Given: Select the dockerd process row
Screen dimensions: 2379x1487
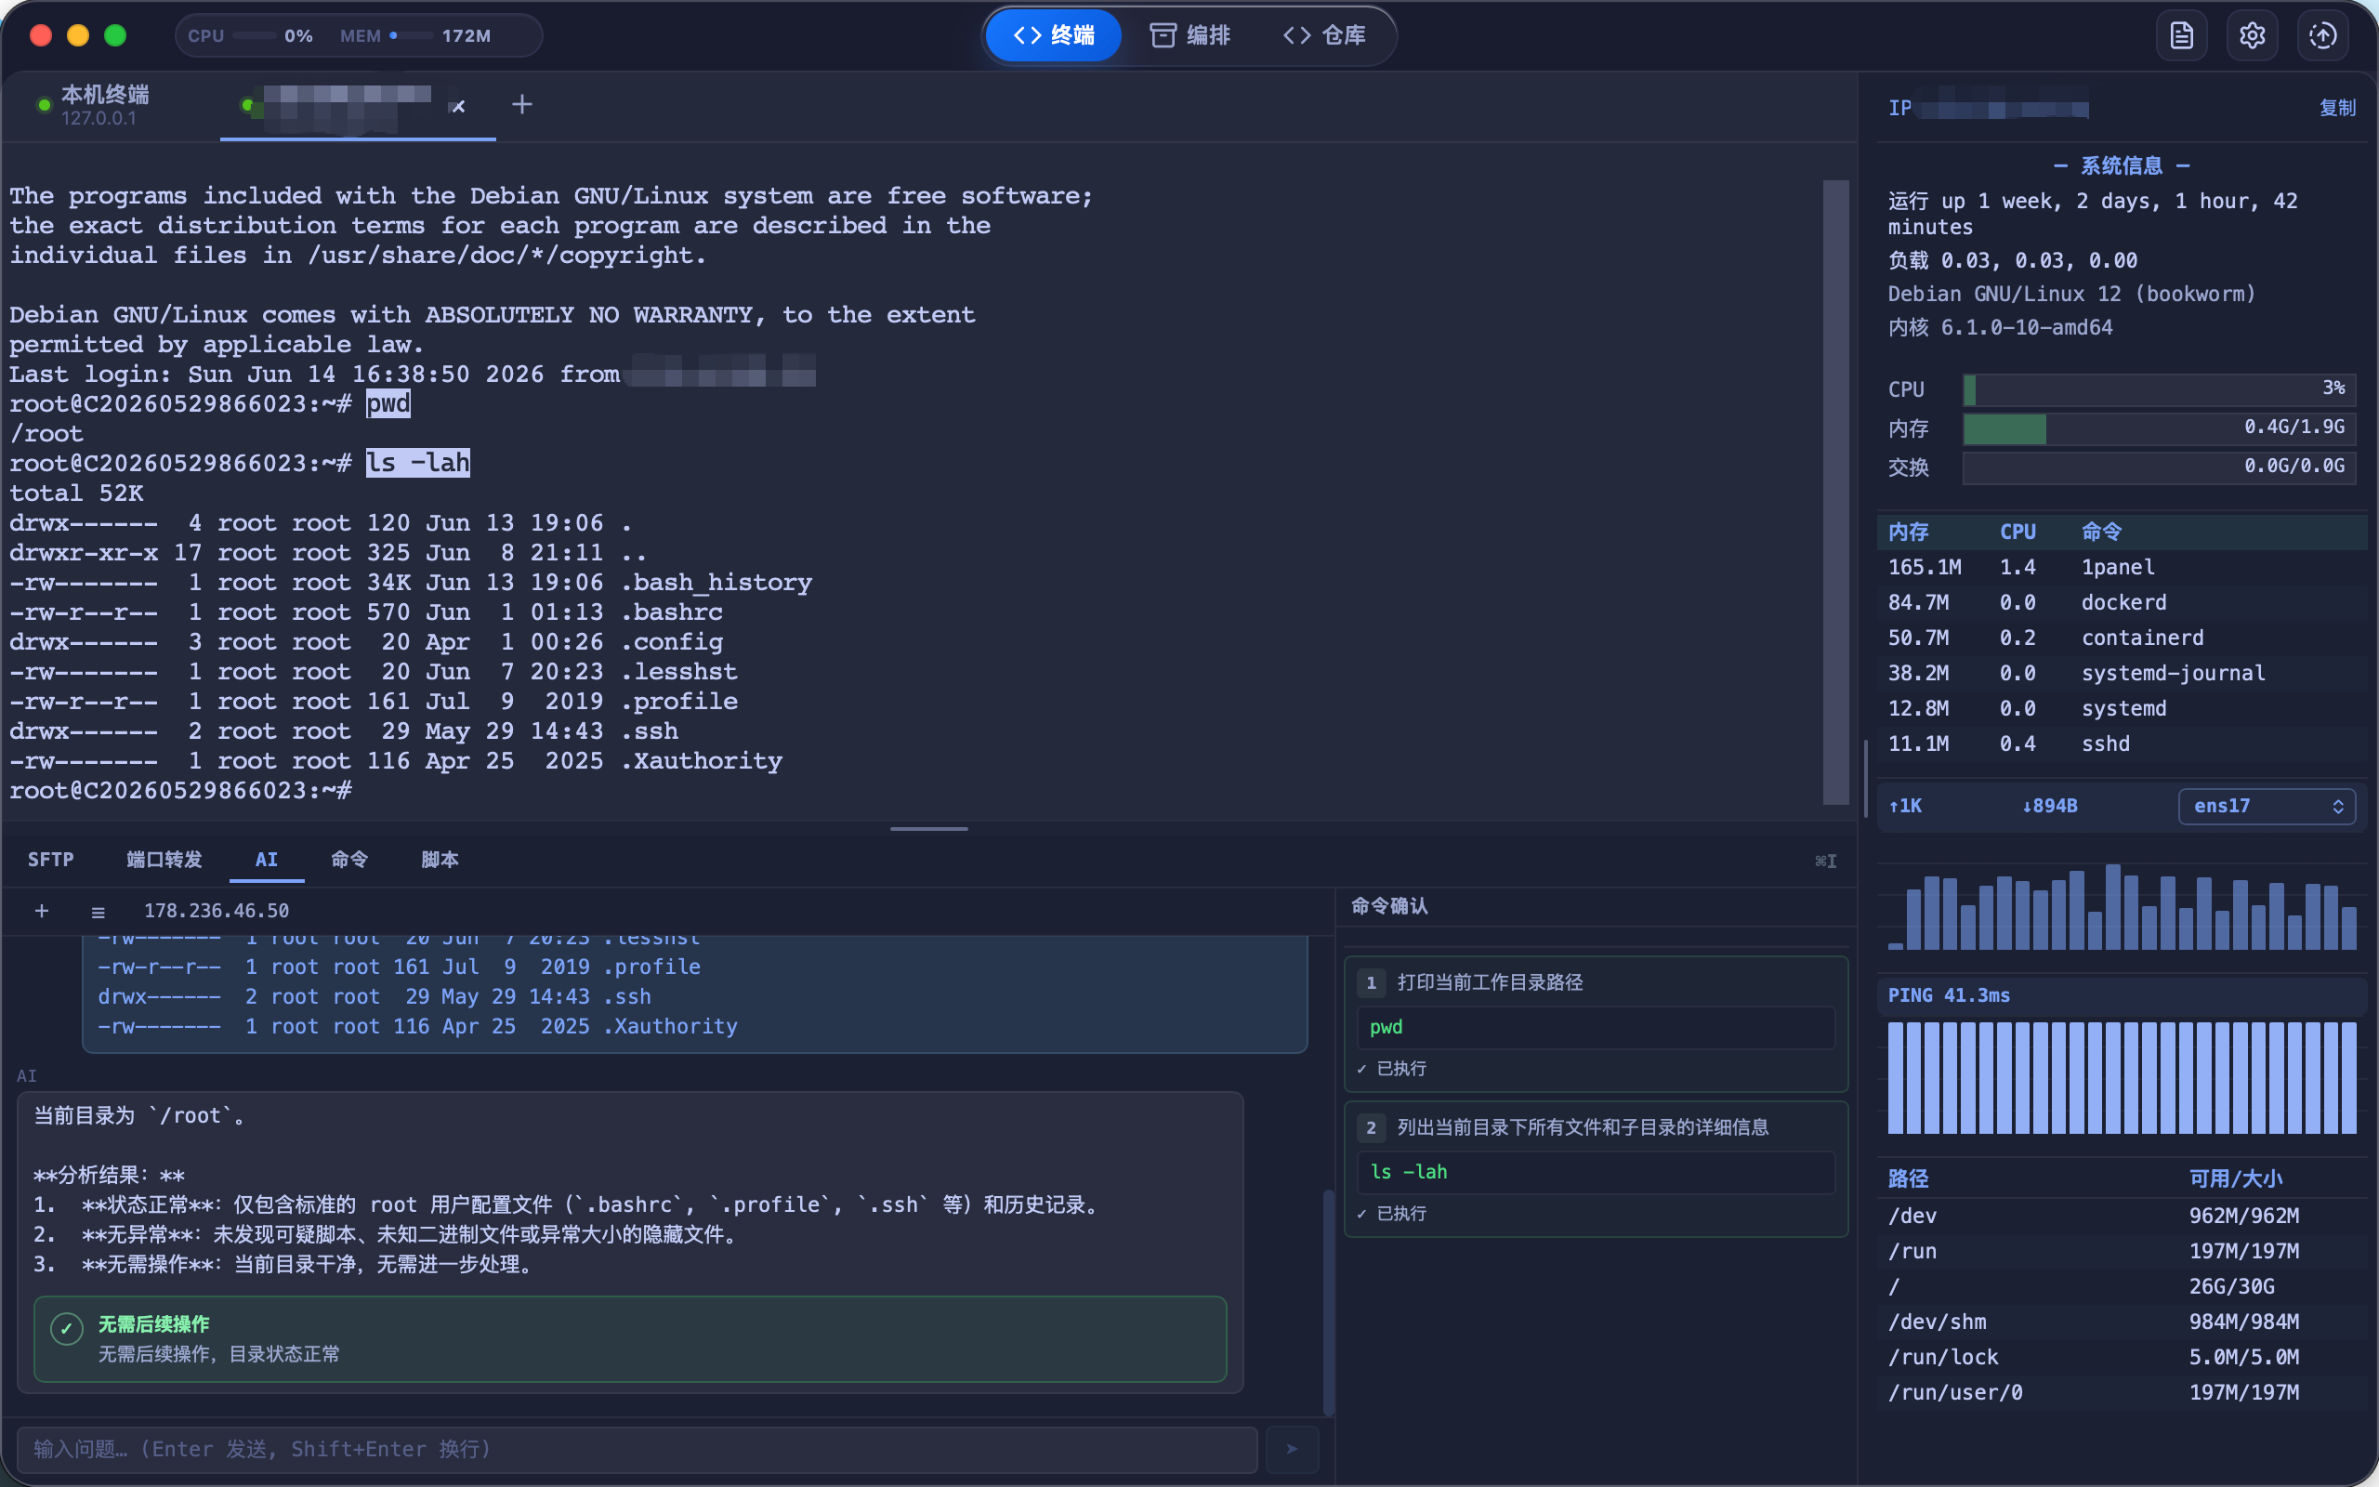Looking at the screenshot, I should [2122, 603].
